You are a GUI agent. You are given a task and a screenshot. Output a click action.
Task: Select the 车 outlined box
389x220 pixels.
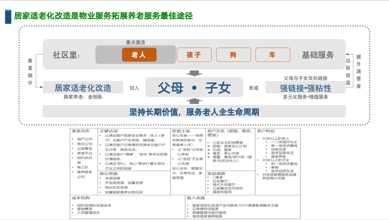coord(273,55)
